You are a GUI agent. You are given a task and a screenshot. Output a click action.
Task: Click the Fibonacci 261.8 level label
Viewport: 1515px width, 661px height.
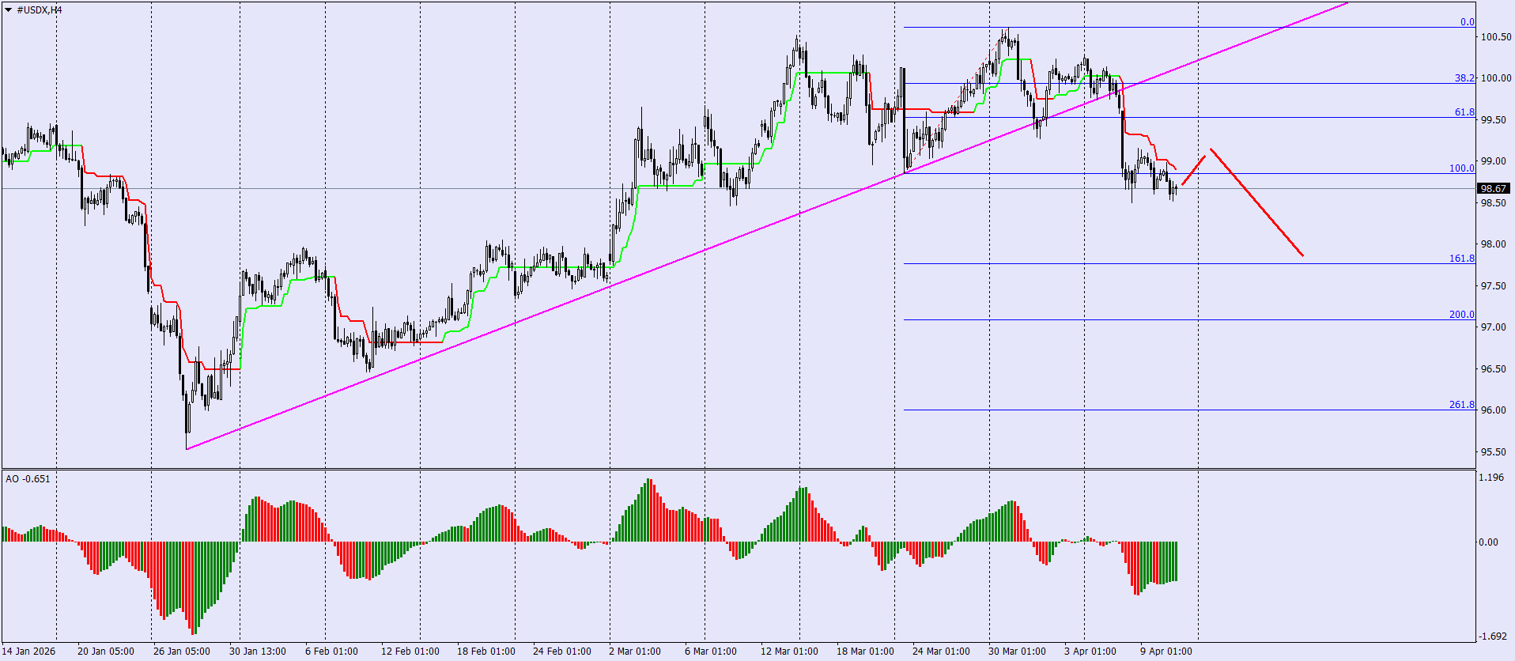pos(1461,405)
